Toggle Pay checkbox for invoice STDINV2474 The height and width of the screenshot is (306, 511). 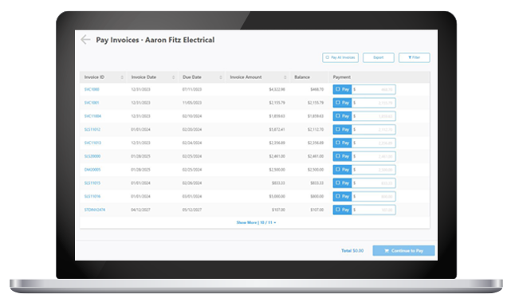342,210
